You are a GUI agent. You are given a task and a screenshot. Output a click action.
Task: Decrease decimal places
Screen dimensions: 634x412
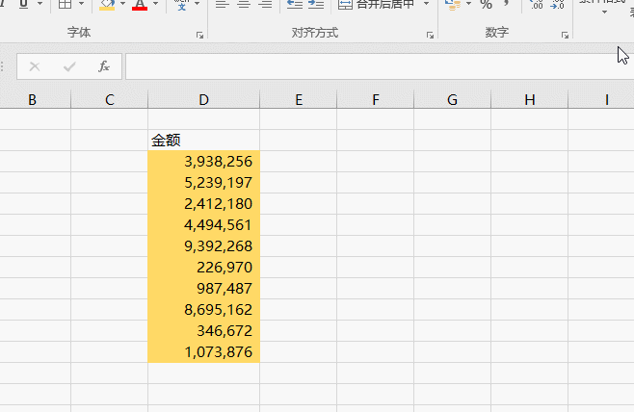[557, 5]
